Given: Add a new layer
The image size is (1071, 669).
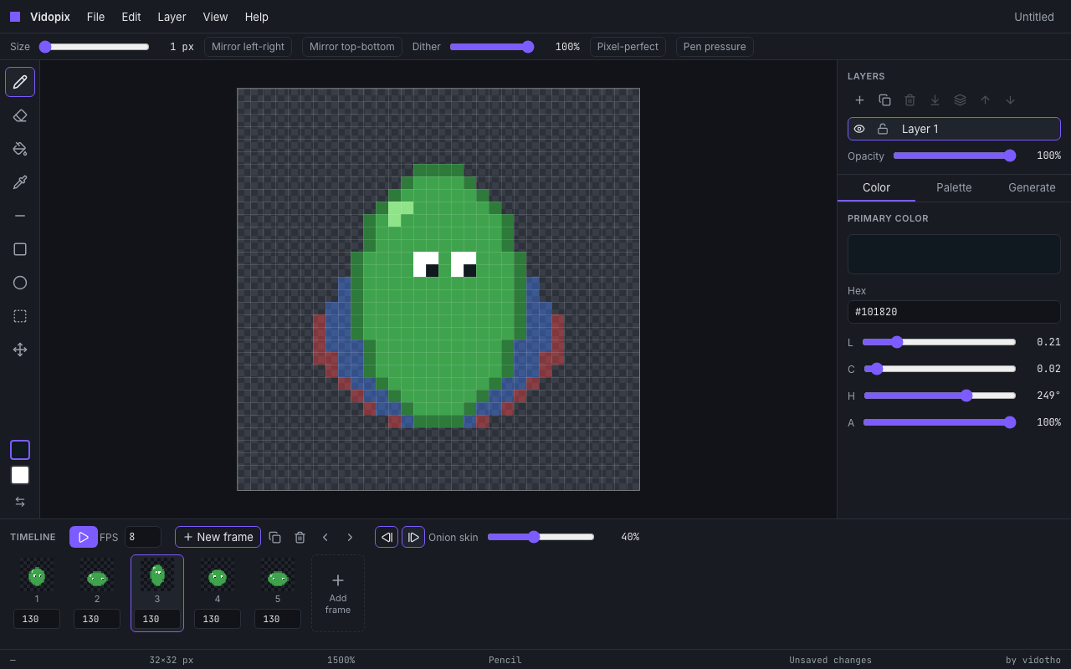Looking at the screenshot, I should click(859, 100).
